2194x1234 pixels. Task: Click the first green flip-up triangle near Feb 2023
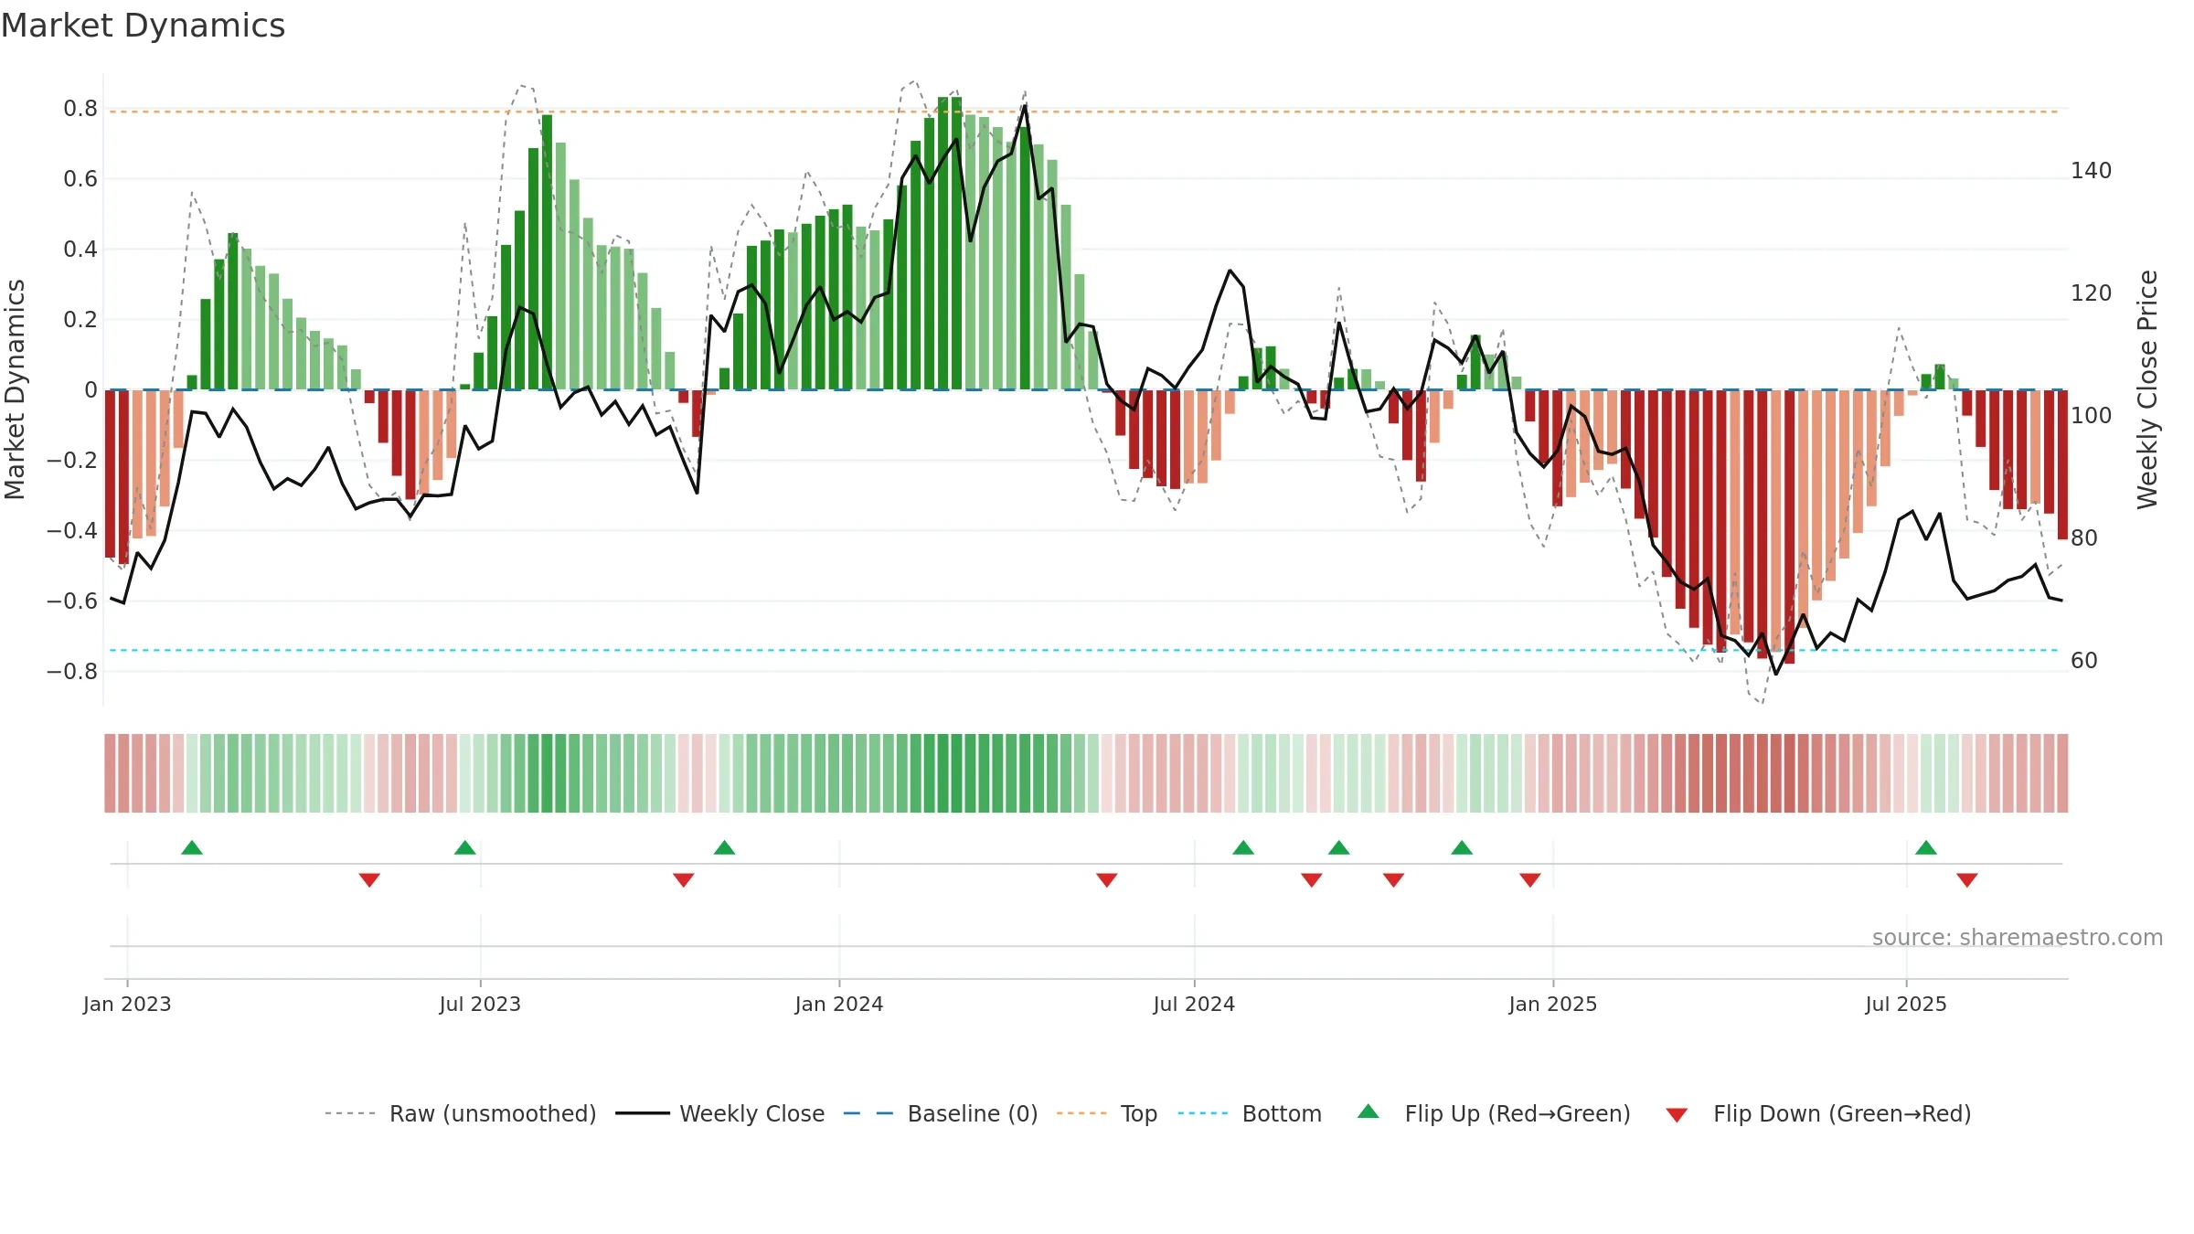pos(192,848)
